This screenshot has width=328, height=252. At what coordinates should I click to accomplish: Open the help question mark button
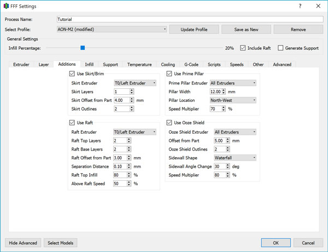pyautogui.click(x=300, y=6)
